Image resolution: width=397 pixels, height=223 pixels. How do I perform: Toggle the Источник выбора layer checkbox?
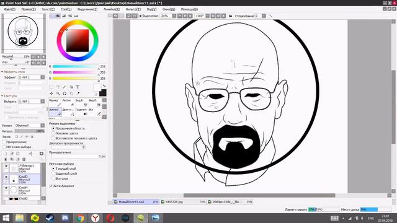tap(4, 147)
